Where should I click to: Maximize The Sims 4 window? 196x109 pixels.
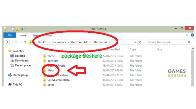click(x=182, y=28)
